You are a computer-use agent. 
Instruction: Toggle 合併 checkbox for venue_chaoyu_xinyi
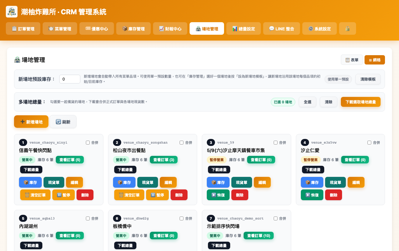click(x=88, y=143)
